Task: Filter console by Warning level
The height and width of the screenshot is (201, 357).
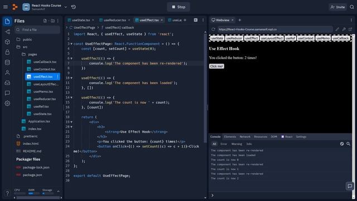Action: tap(237, 144)
